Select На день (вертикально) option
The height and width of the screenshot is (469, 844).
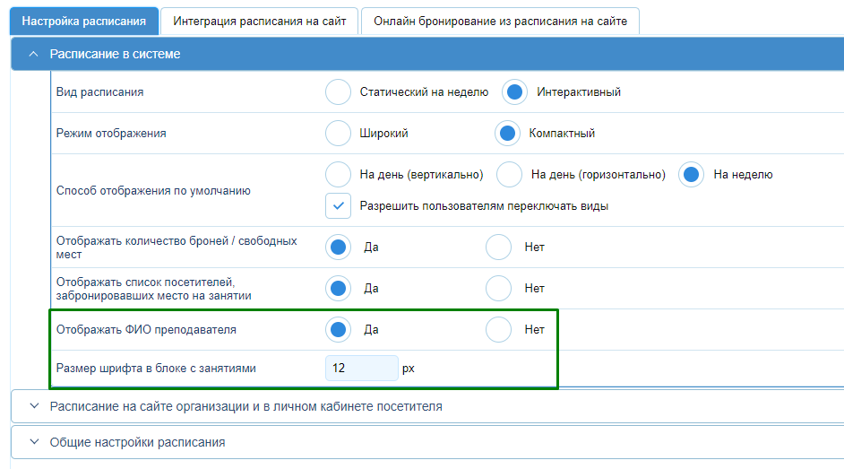[x=338, y=175]
